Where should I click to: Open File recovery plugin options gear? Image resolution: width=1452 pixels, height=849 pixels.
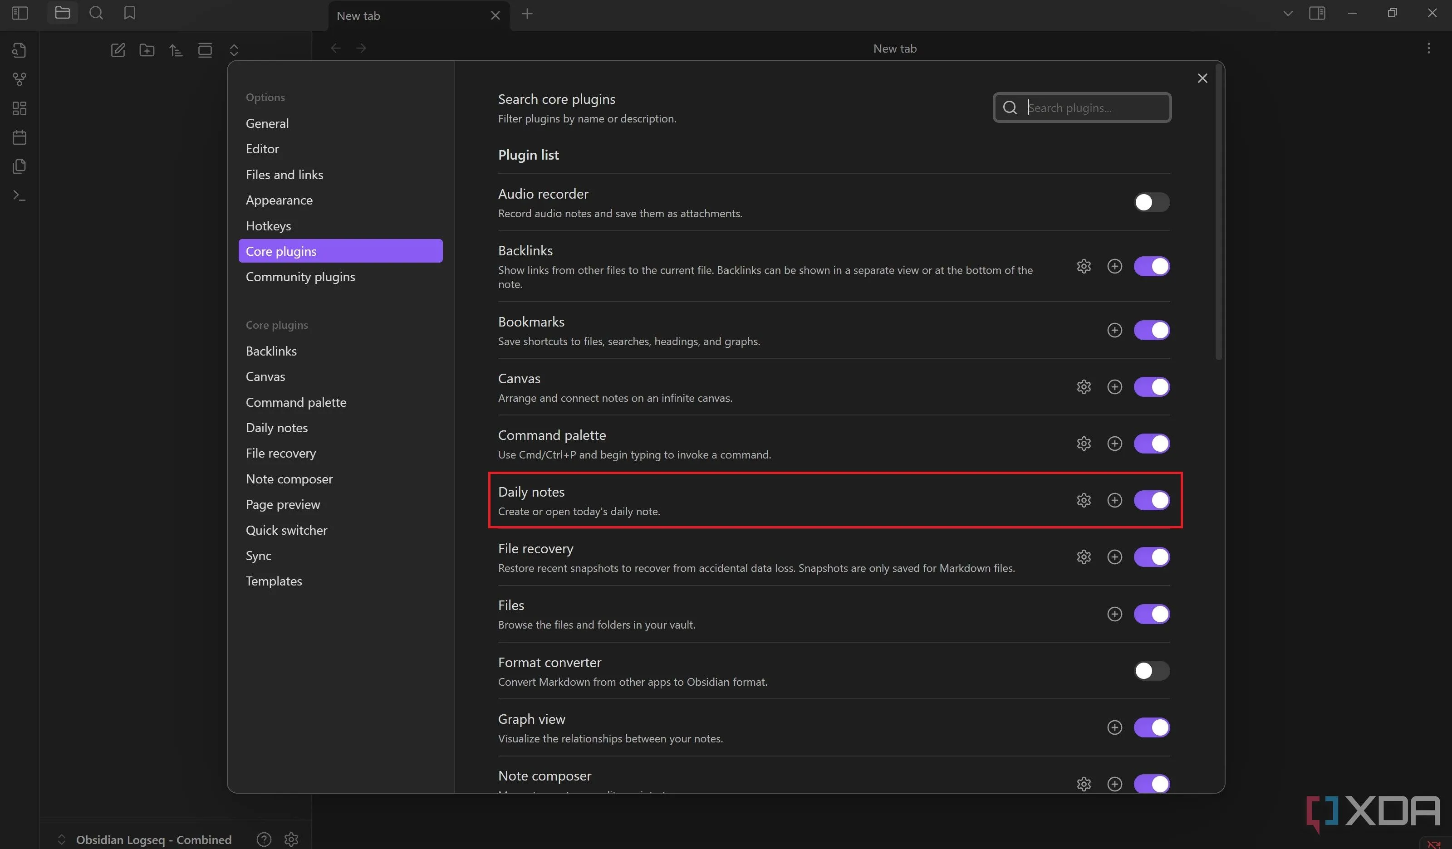(1084, 557)
